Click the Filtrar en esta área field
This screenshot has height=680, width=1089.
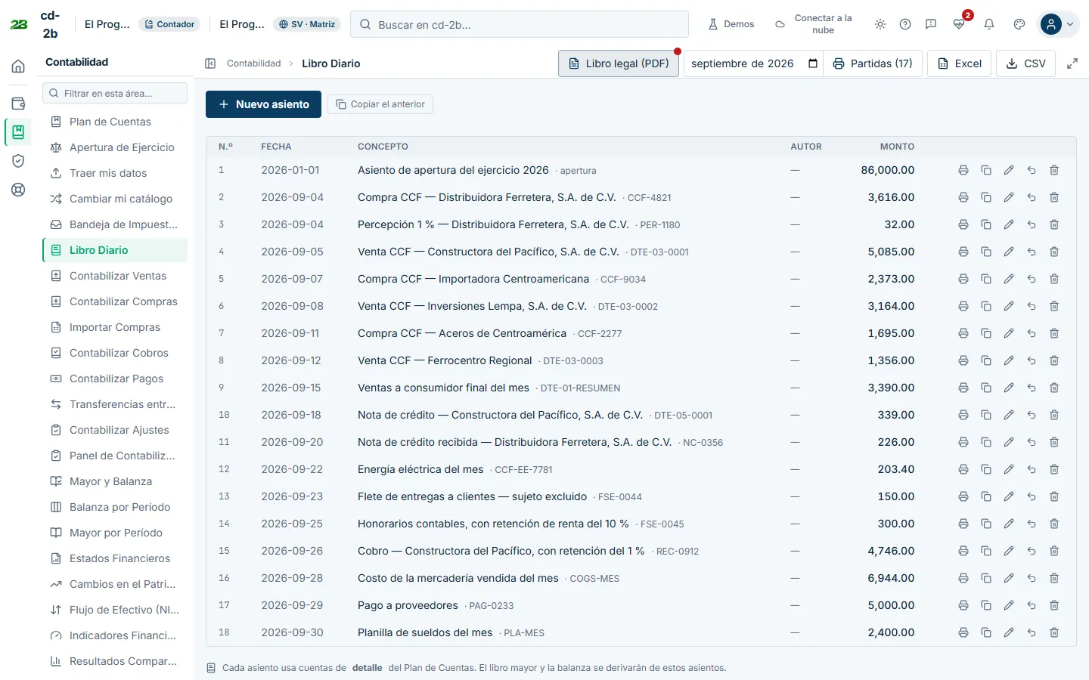pyautogui.click(x=115, y=93)
